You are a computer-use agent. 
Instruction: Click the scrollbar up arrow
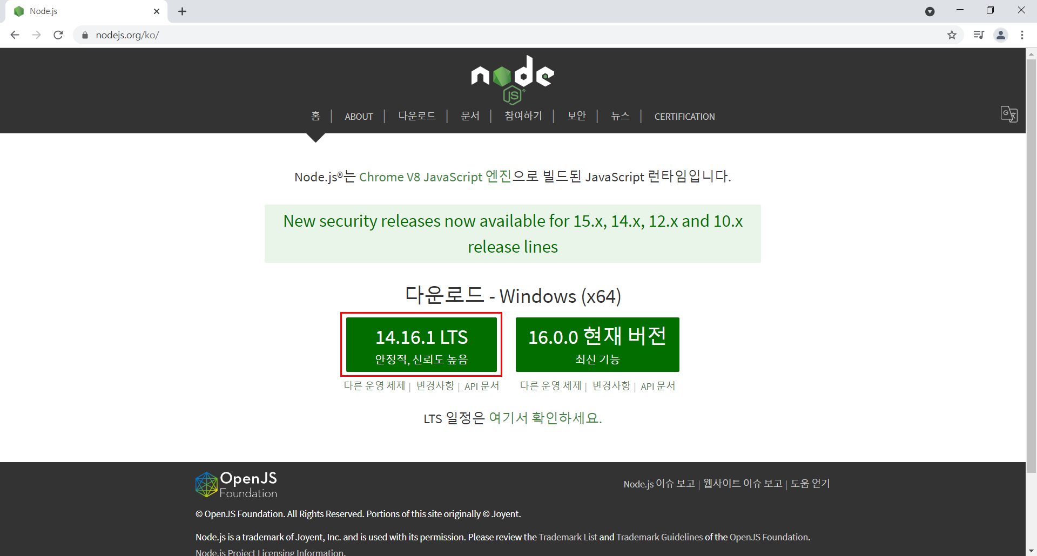tap(1031, 53)
